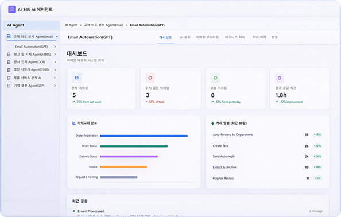Screen dimensions: 341x217
Task: Click the +19% badge for Extract & Archive
Action: point(317,168)
